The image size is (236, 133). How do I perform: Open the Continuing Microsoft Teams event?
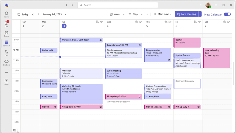point(49,83)
